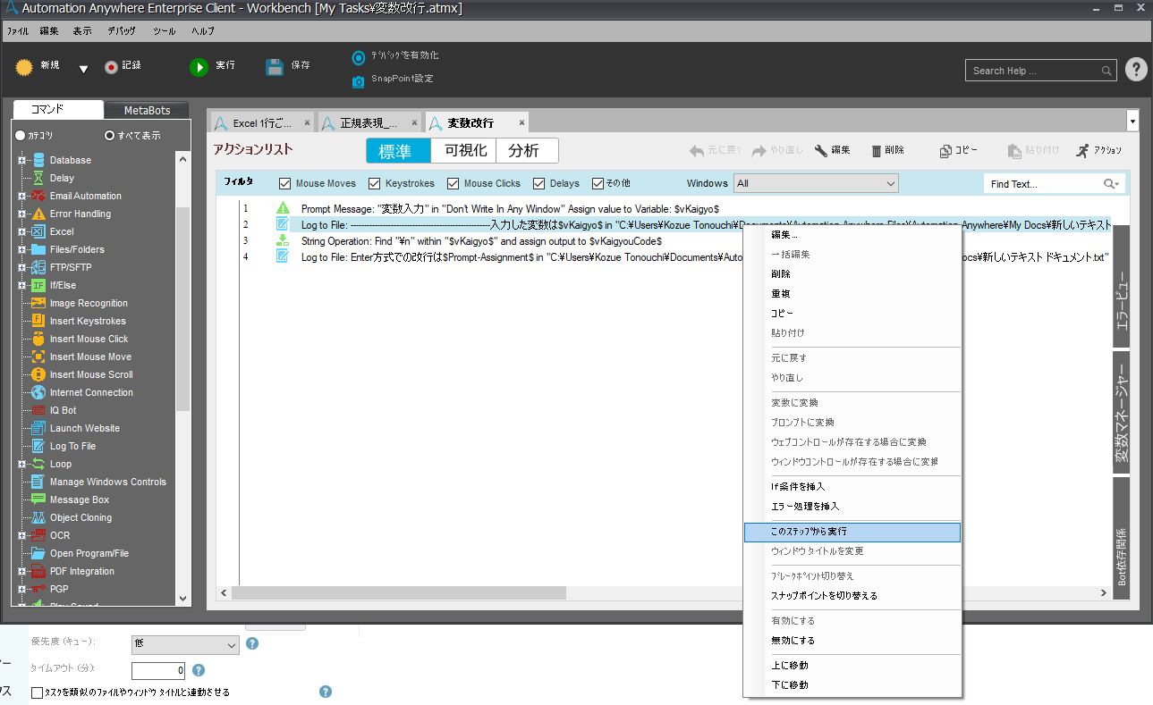Screen dimensions: 1153x705
Task: Click the Email Automation icon
Action: click(38, 196)
